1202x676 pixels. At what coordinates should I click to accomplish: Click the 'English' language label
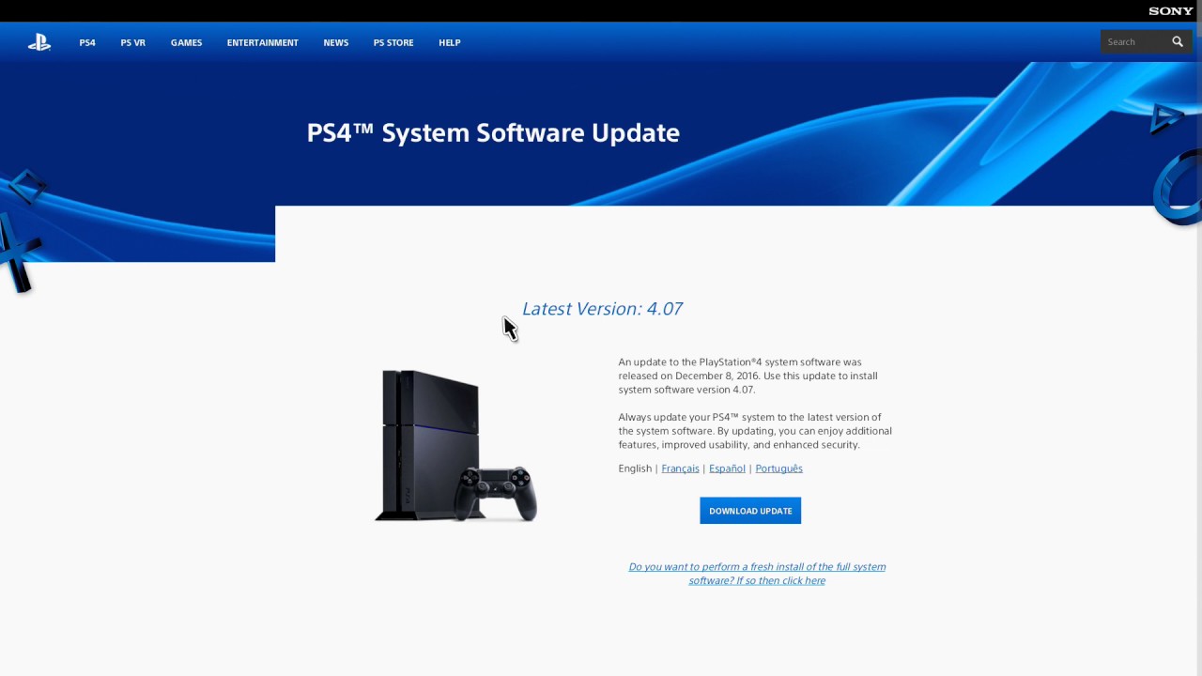point(635,469)
